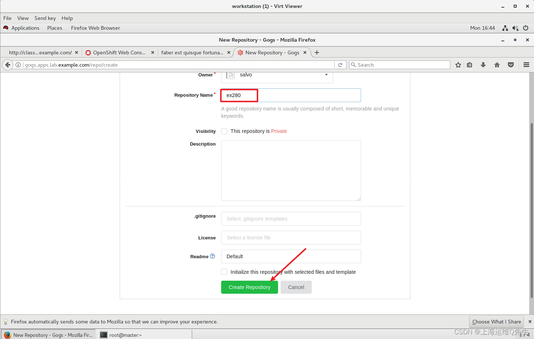
Task: Click the Readme help question mark icon
Action: tap(212, 256)
